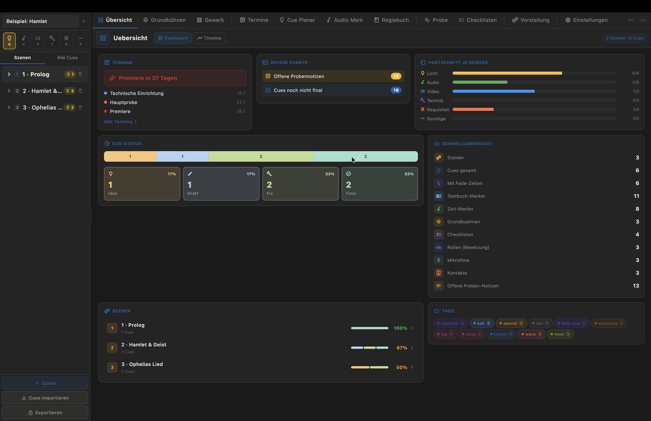Click the Cues gesamt bulb icon
Screen dimensions: 651x421
(438, 171)
